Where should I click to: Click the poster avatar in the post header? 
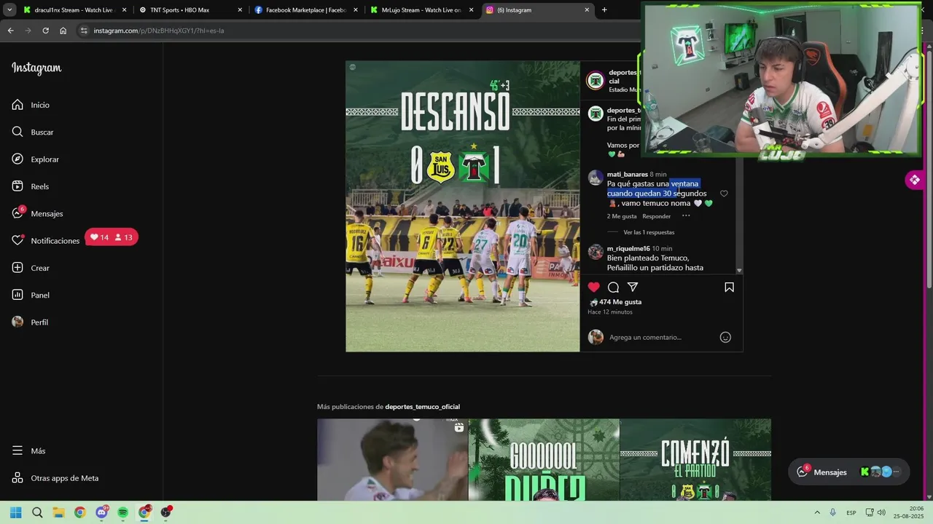pyautogui.click(x=596, y=81)
